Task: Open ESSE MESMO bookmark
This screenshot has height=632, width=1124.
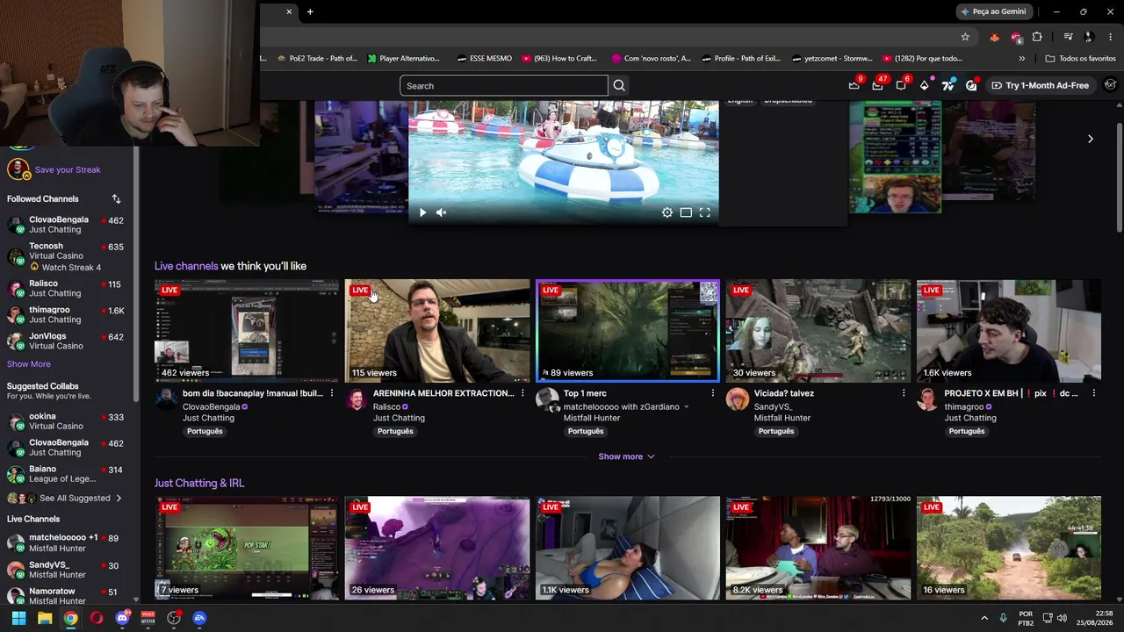Action: [x=484, y=59]
